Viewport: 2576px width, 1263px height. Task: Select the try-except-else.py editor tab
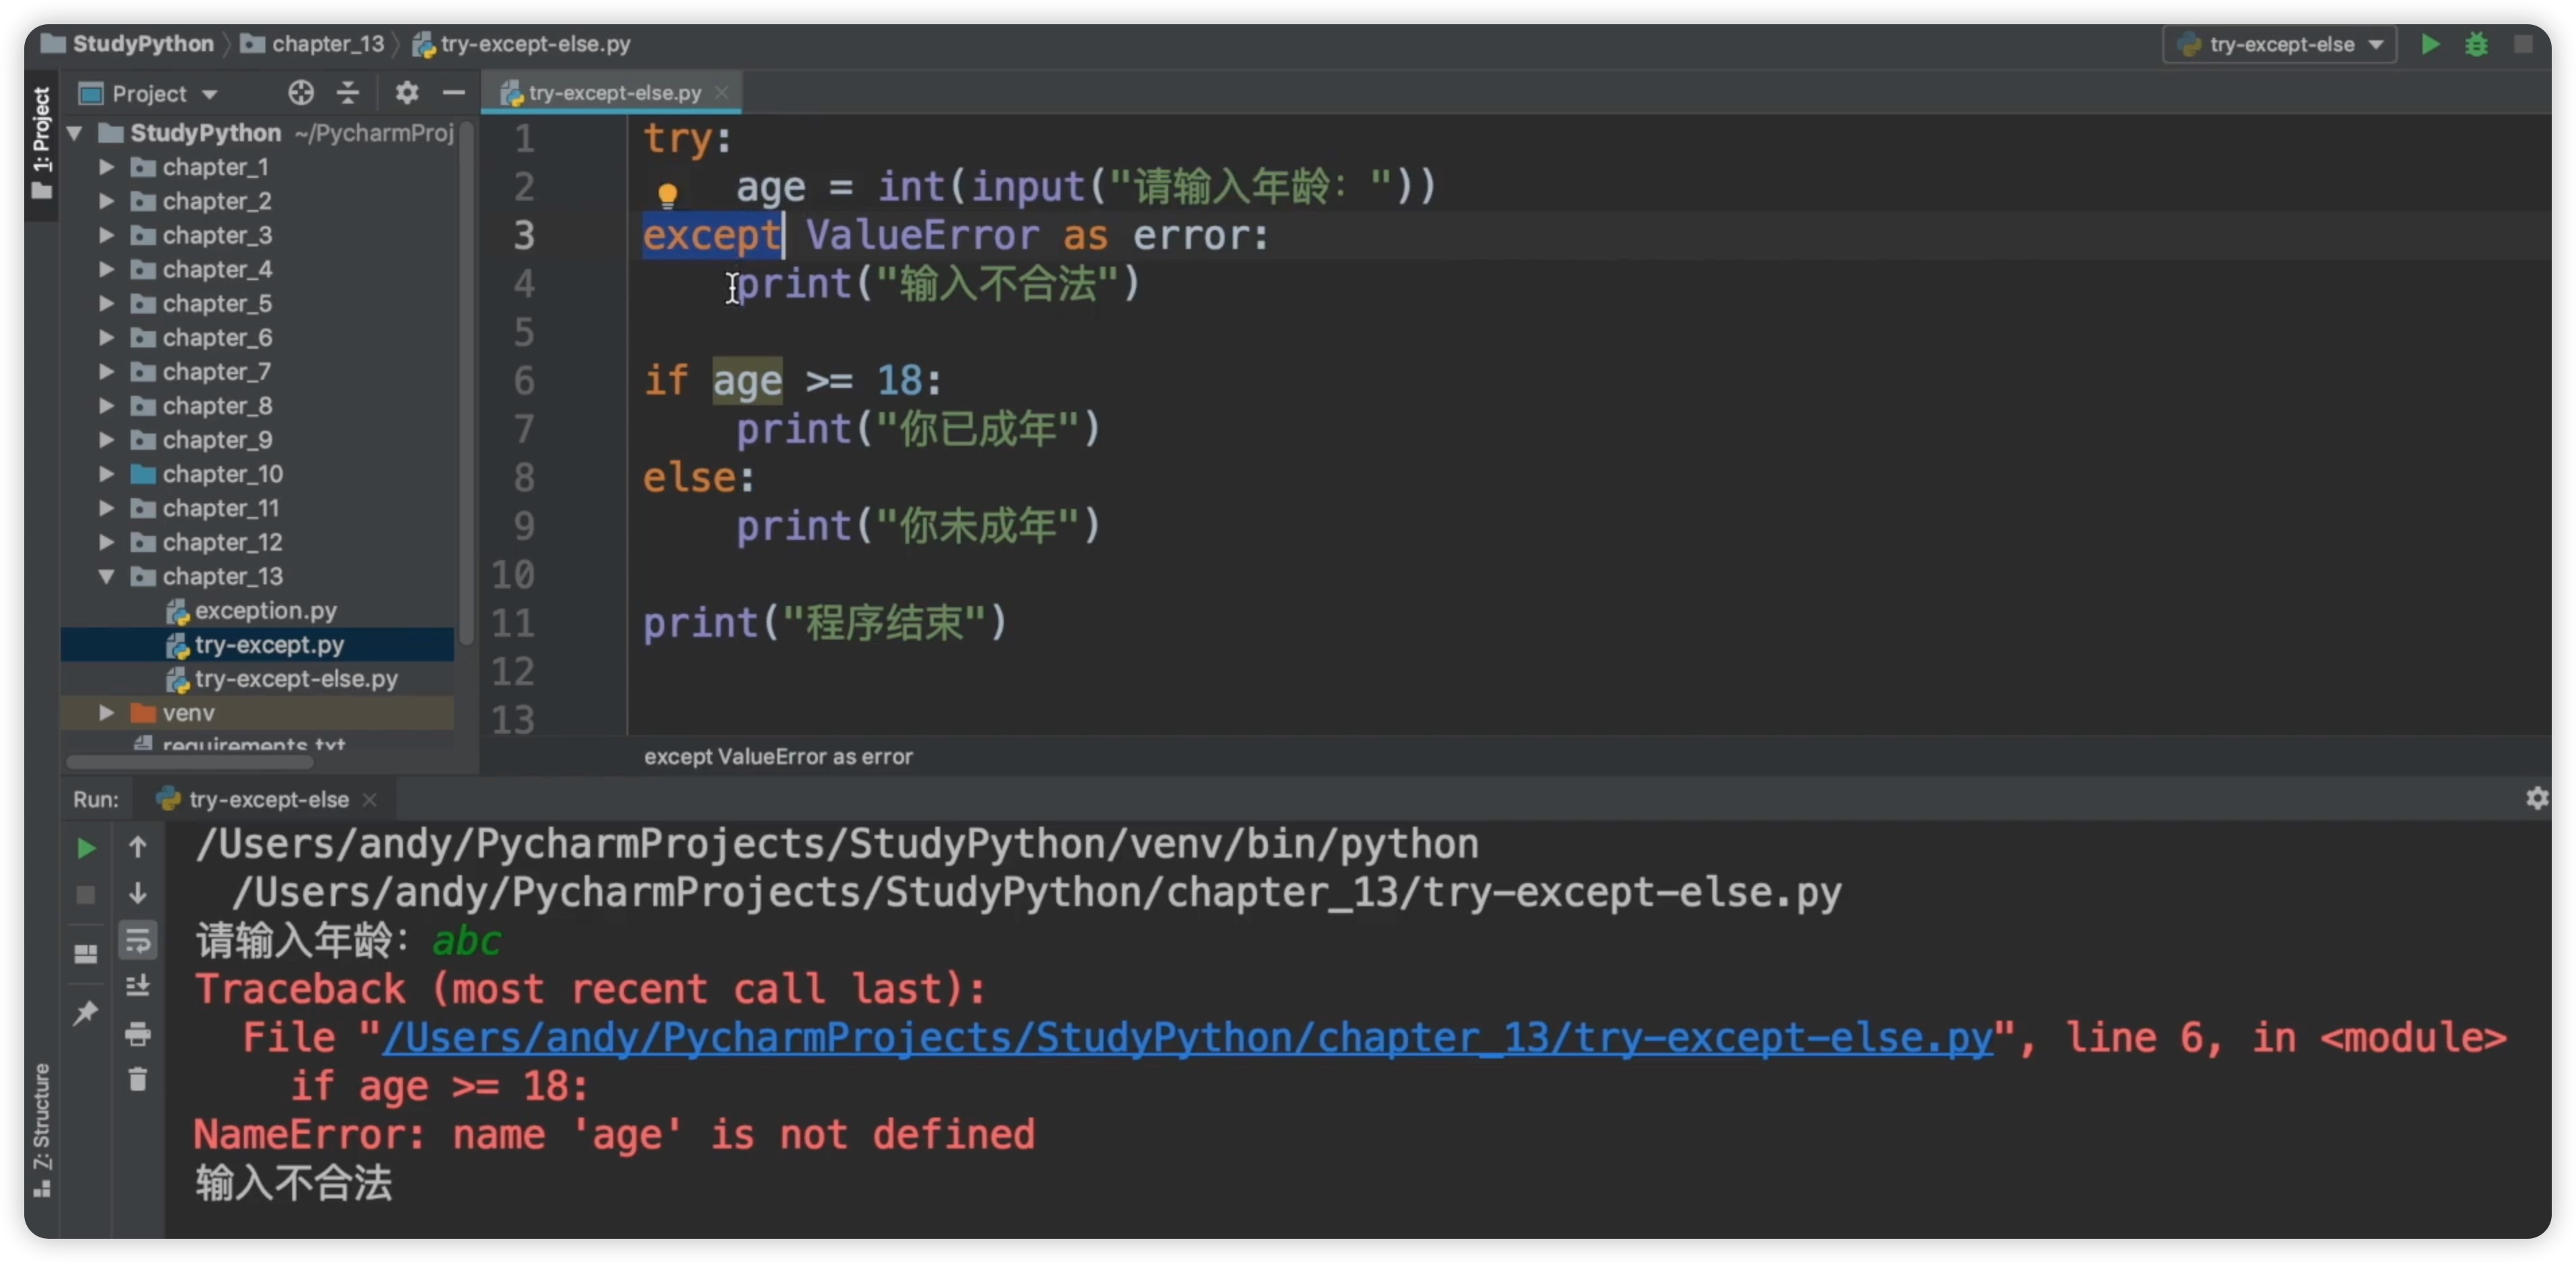coord(613,93)
